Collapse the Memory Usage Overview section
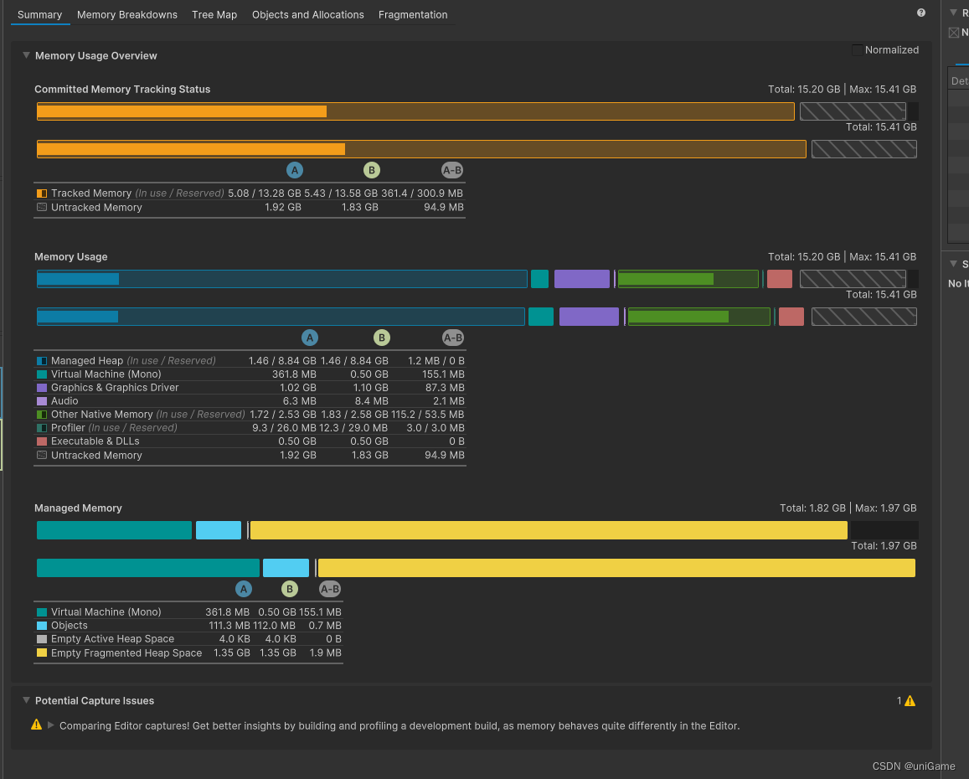969x779 pixels. [27, 56]
